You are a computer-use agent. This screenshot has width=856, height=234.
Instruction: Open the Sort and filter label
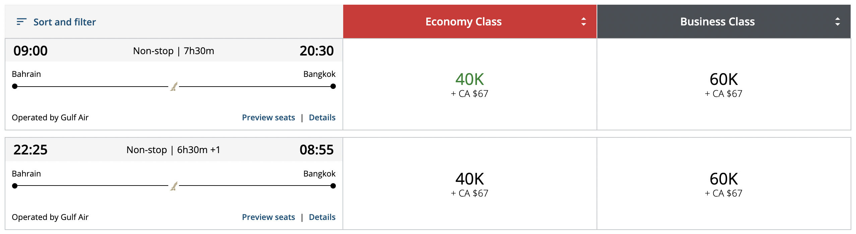(x=64, y=22)
